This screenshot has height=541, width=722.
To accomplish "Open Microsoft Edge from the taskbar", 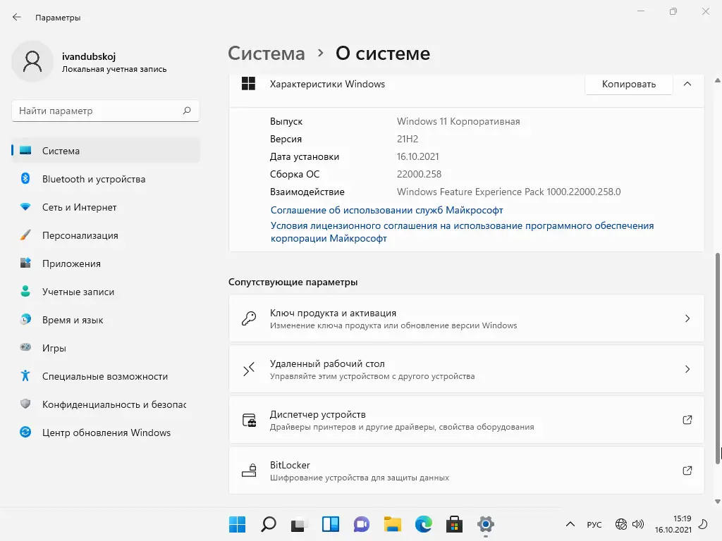I will (423, 524).
